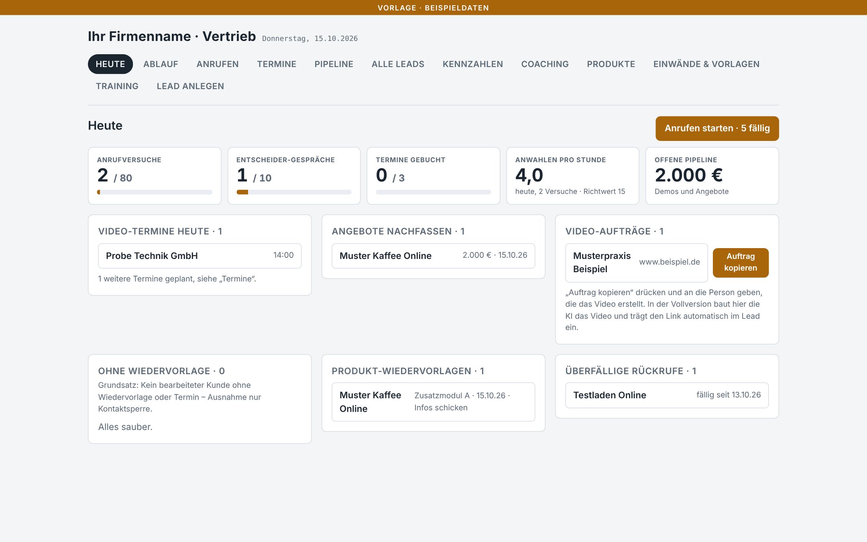This screenshot has height=542, width=867.
Task: Click the OHNE WIEDERVORLAGE · 0 heading
Action: (161, 371)
